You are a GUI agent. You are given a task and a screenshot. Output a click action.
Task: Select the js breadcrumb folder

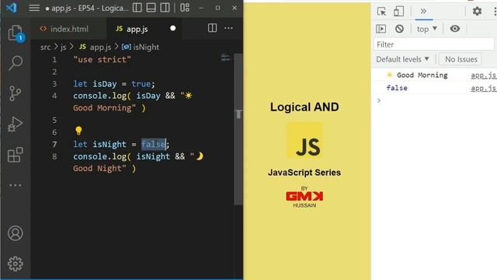coord(63,47)
